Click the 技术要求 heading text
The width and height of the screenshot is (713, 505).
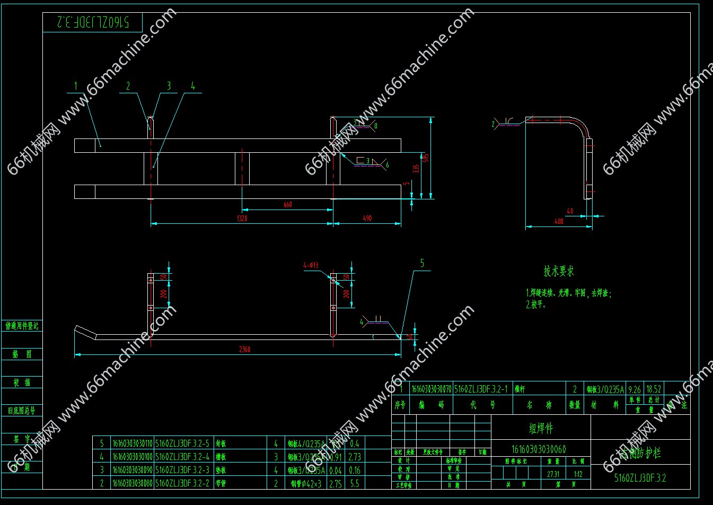[x=559, y=272]
